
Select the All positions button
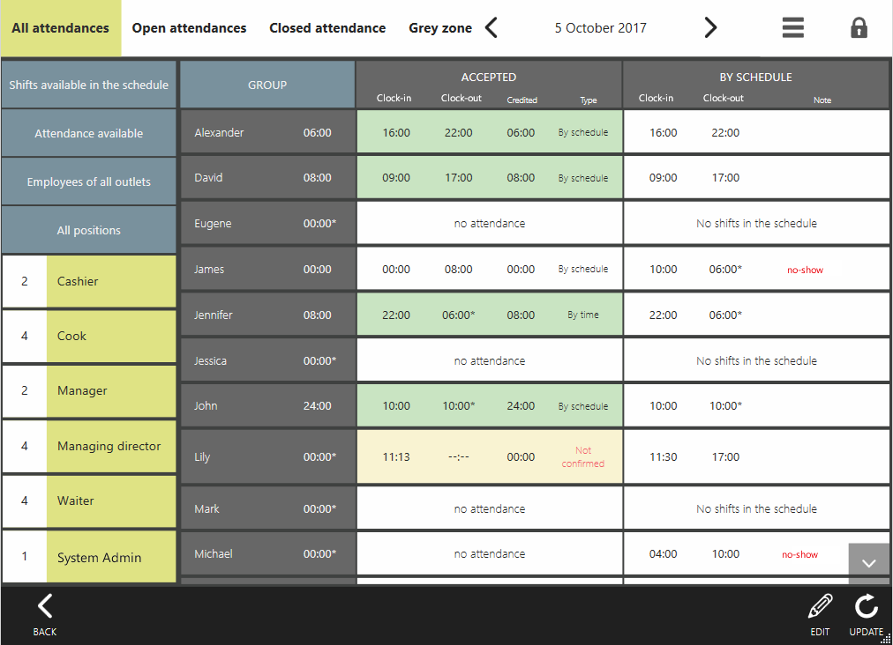pos(89,231)
